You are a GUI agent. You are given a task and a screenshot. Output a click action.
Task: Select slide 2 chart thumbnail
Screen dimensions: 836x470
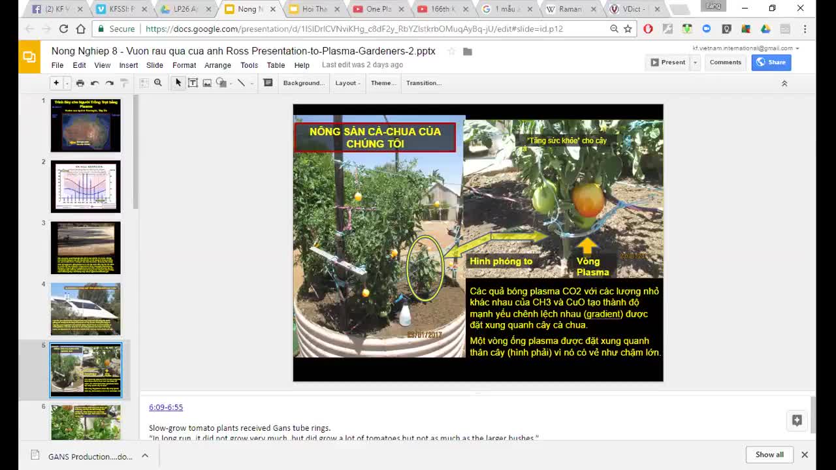(86, 187)
